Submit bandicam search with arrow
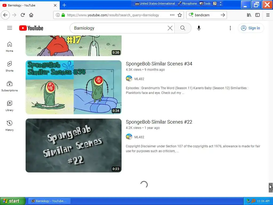Viewport: 273px width, 205px height. (223, 15)
